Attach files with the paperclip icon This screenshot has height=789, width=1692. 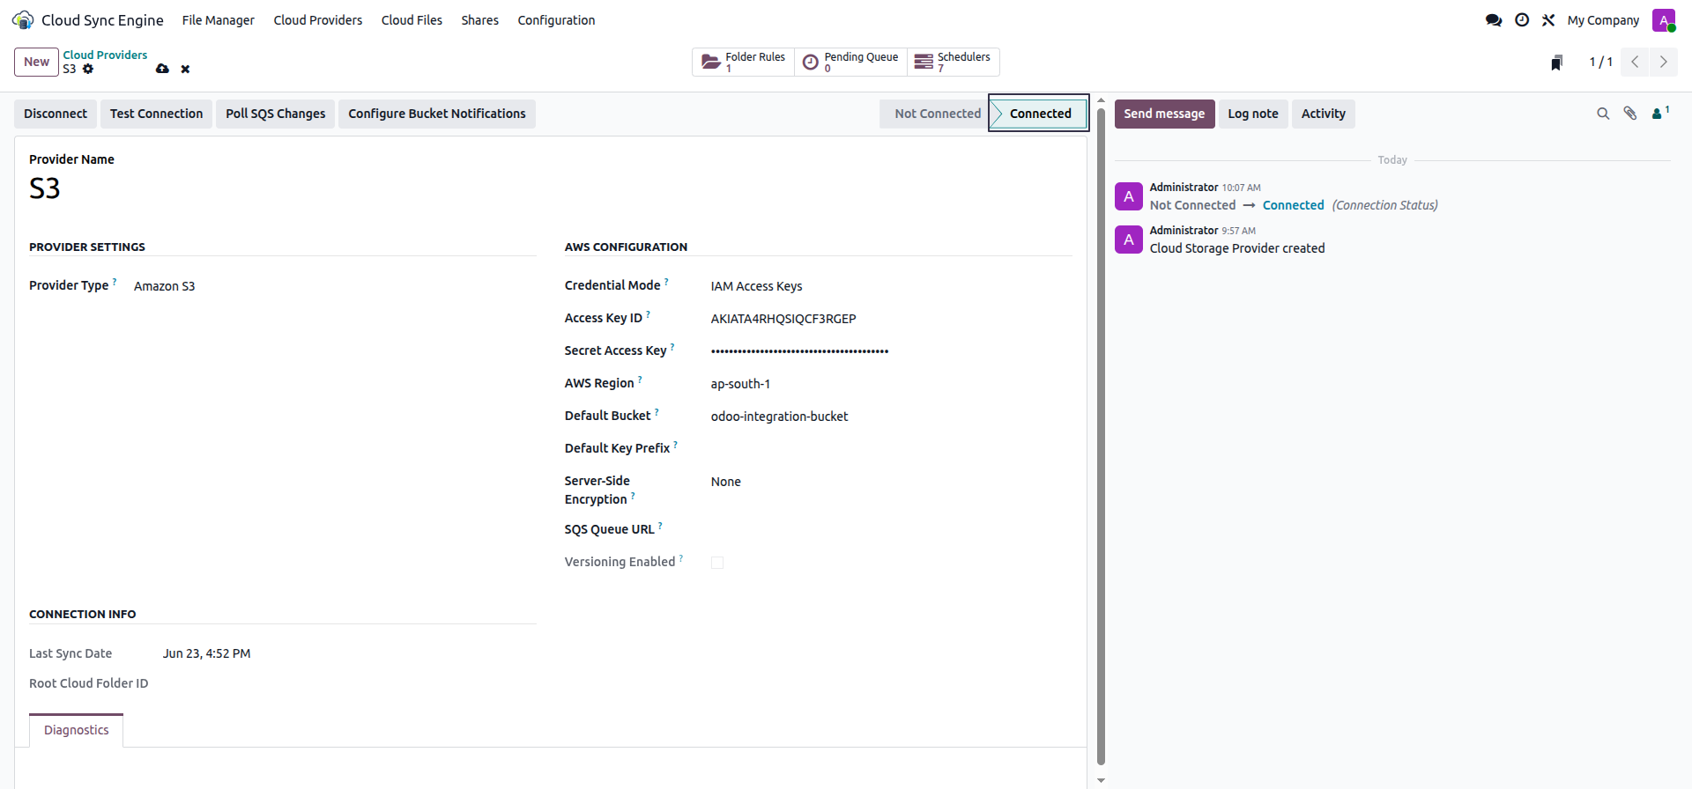[x=1630, y=114]
